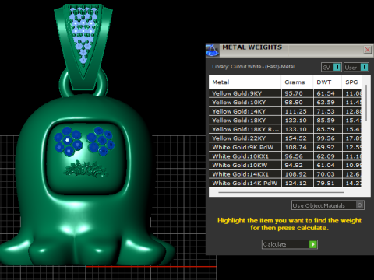374x280 pixels.
Task: Click the 95.70 grams value
Action: pos(294,93)
